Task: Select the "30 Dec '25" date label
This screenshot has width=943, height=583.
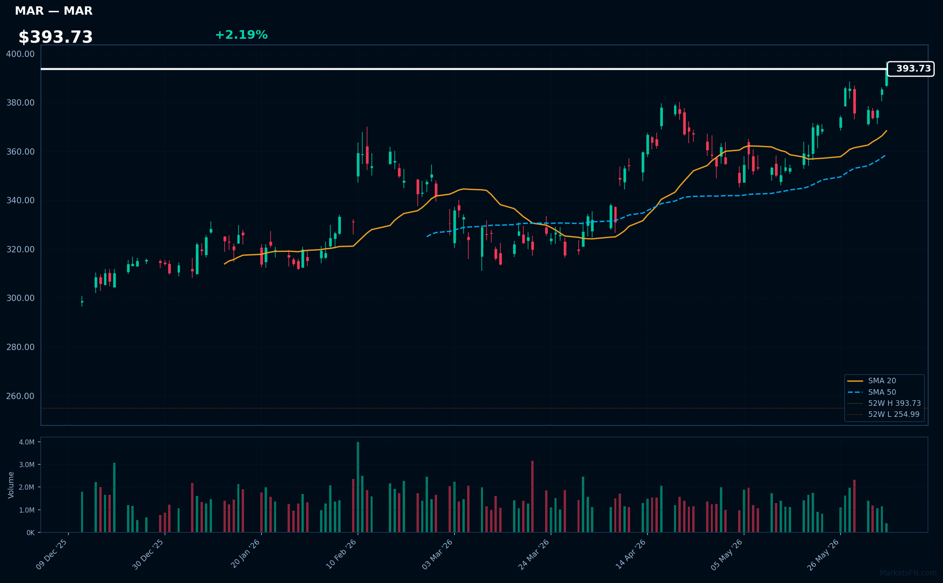Action: [148, 554]
